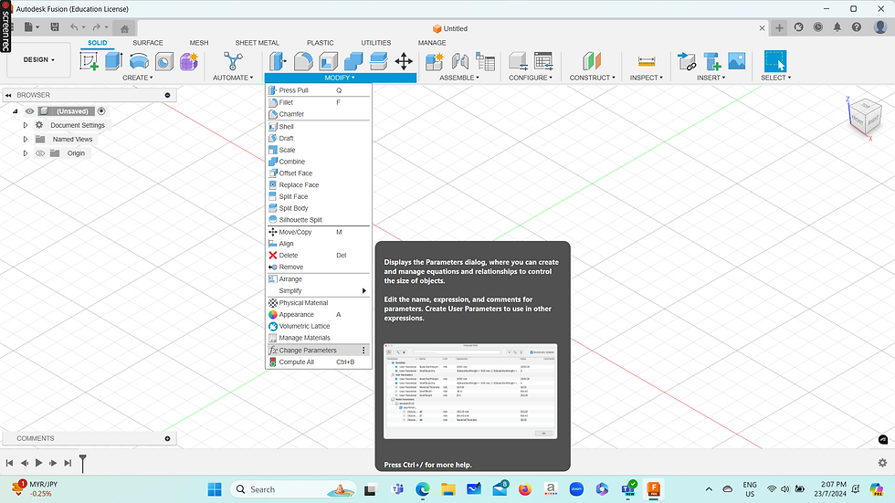Select the Move/Copy toolbar icon

point(404,61)
